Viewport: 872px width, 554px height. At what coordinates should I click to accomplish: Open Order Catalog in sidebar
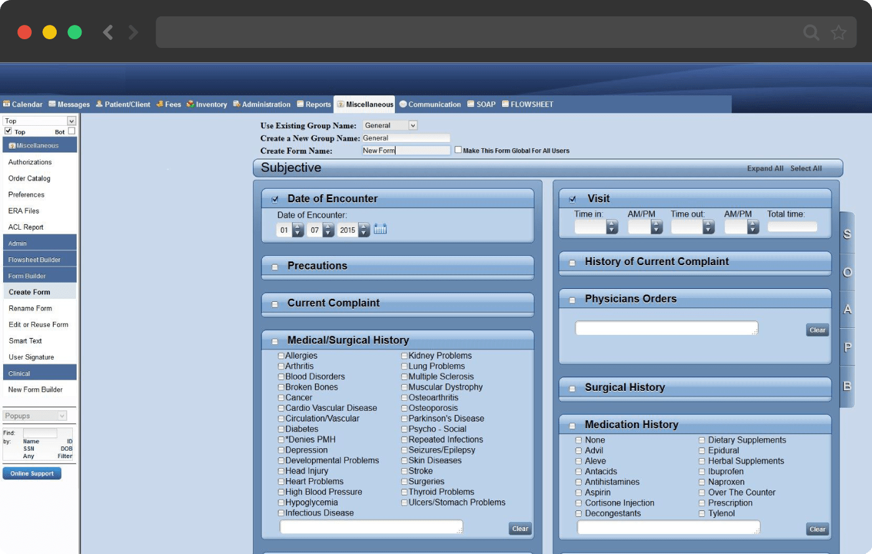click(29, 178)
